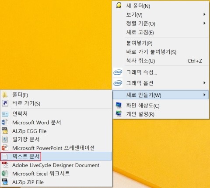Expand the 새로 만들기(W) submenu arrow
Screen dimensions: 210x188
point(204,95)
